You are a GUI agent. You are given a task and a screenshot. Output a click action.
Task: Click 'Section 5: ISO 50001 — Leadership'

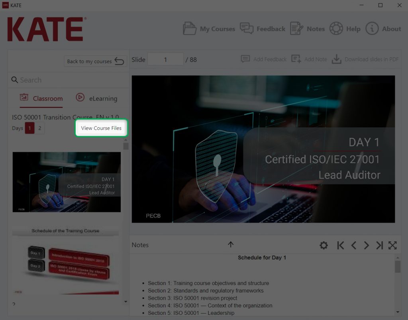(x=191, y=313)
